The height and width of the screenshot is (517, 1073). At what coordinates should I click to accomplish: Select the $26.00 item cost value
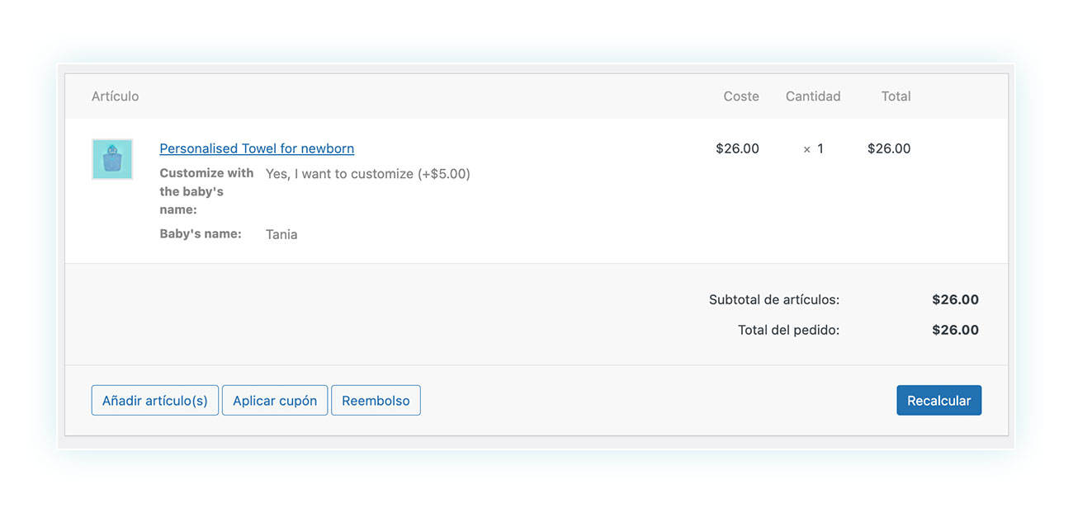click(x=737, y=148)
